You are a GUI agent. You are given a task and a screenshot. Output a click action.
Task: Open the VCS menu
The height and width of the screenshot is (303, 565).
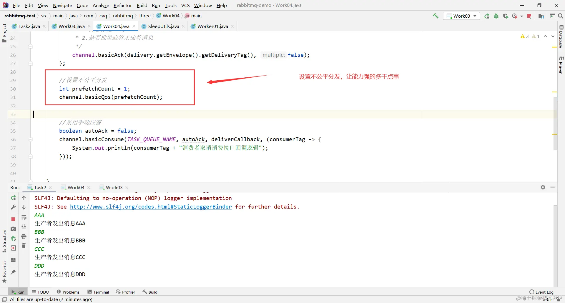[x=185, y=5]
